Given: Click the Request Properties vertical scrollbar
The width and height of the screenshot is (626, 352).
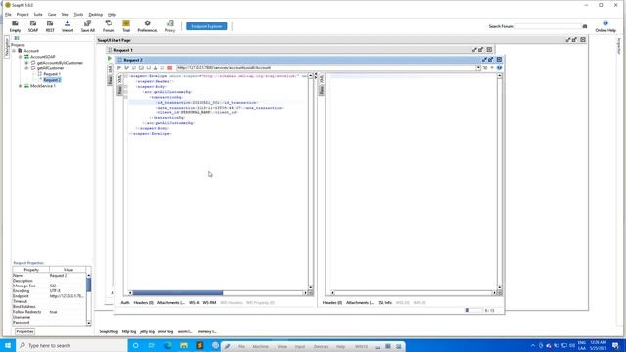Looking at the screenshot, I should coord(88,298).
